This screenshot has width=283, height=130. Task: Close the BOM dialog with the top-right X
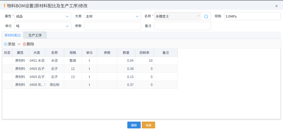(x=276, y=6)
